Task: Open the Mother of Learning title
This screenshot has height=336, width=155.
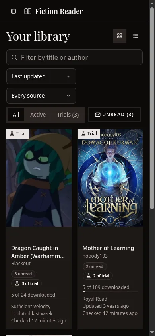Action: tap(108, 248)
